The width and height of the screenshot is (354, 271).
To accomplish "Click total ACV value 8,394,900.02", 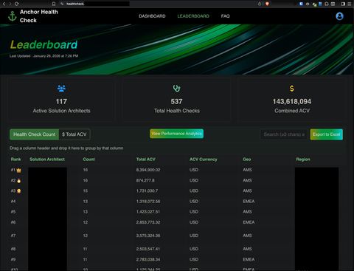I will 148,170.
